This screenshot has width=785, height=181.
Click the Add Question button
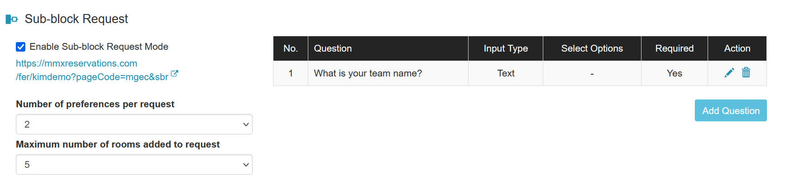coord(731,110)
